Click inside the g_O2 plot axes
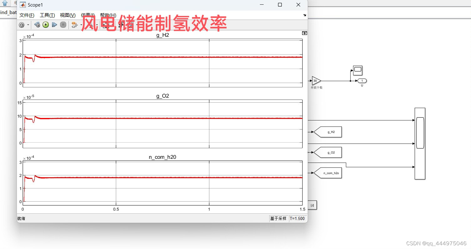The width and height of the screenshot is (471, 249). click(163, 124)
